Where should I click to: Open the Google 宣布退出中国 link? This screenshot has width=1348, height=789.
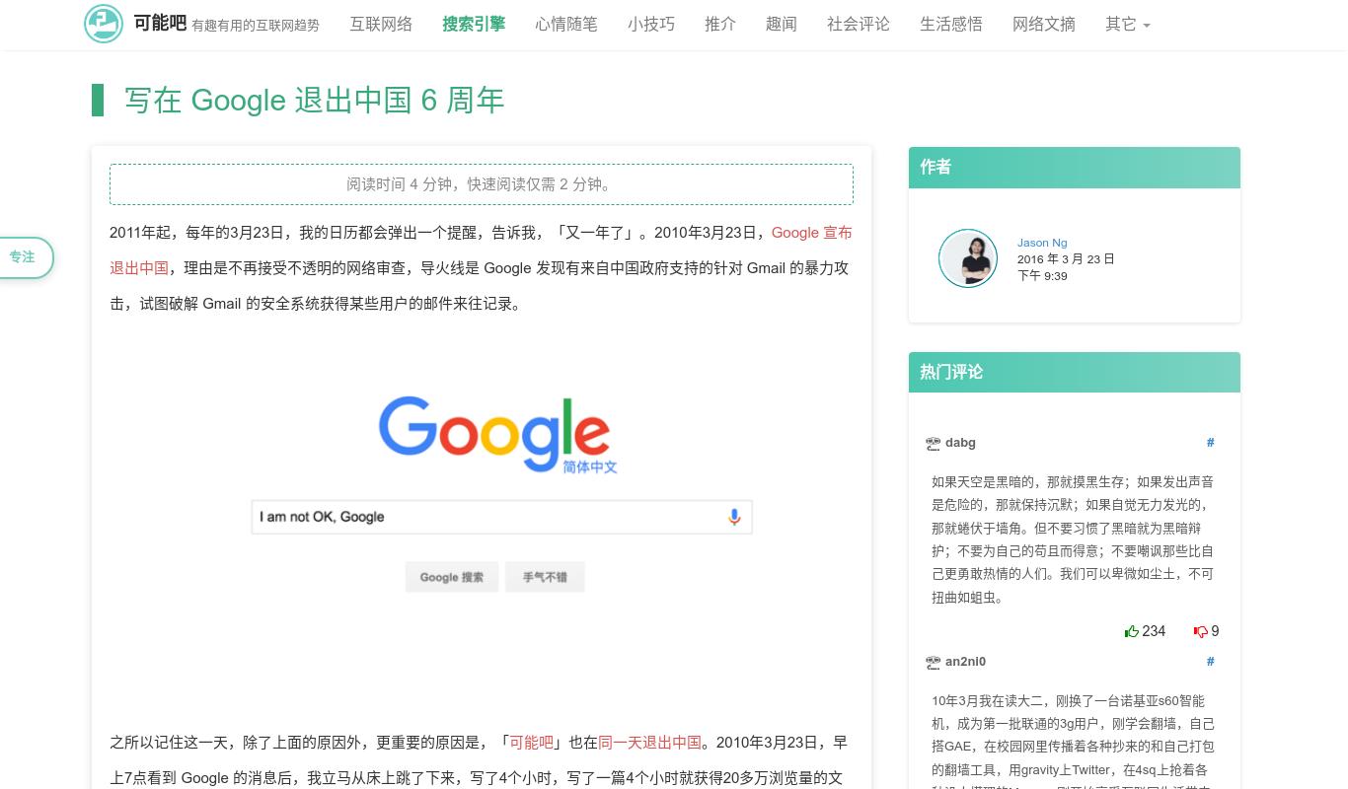(x=810, y=233)
